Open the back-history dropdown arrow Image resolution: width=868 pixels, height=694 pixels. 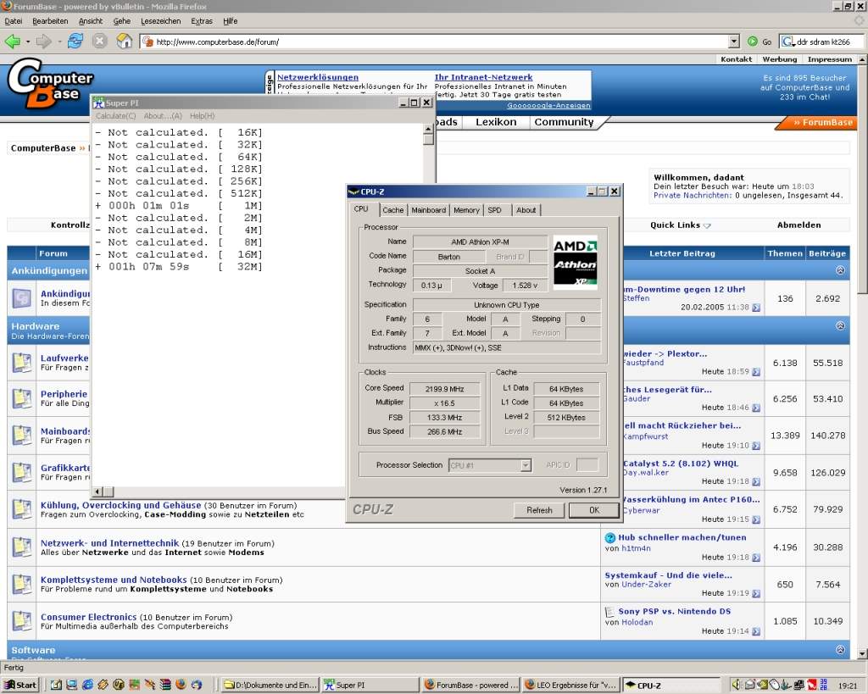28,42
